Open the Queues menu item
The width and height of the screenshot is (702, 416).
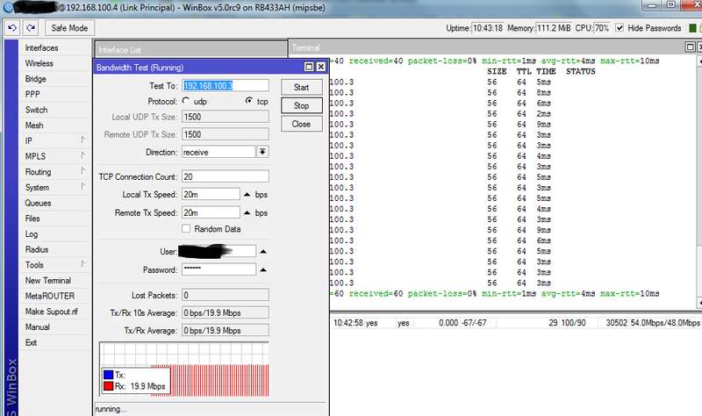click(x=38, y=203)
